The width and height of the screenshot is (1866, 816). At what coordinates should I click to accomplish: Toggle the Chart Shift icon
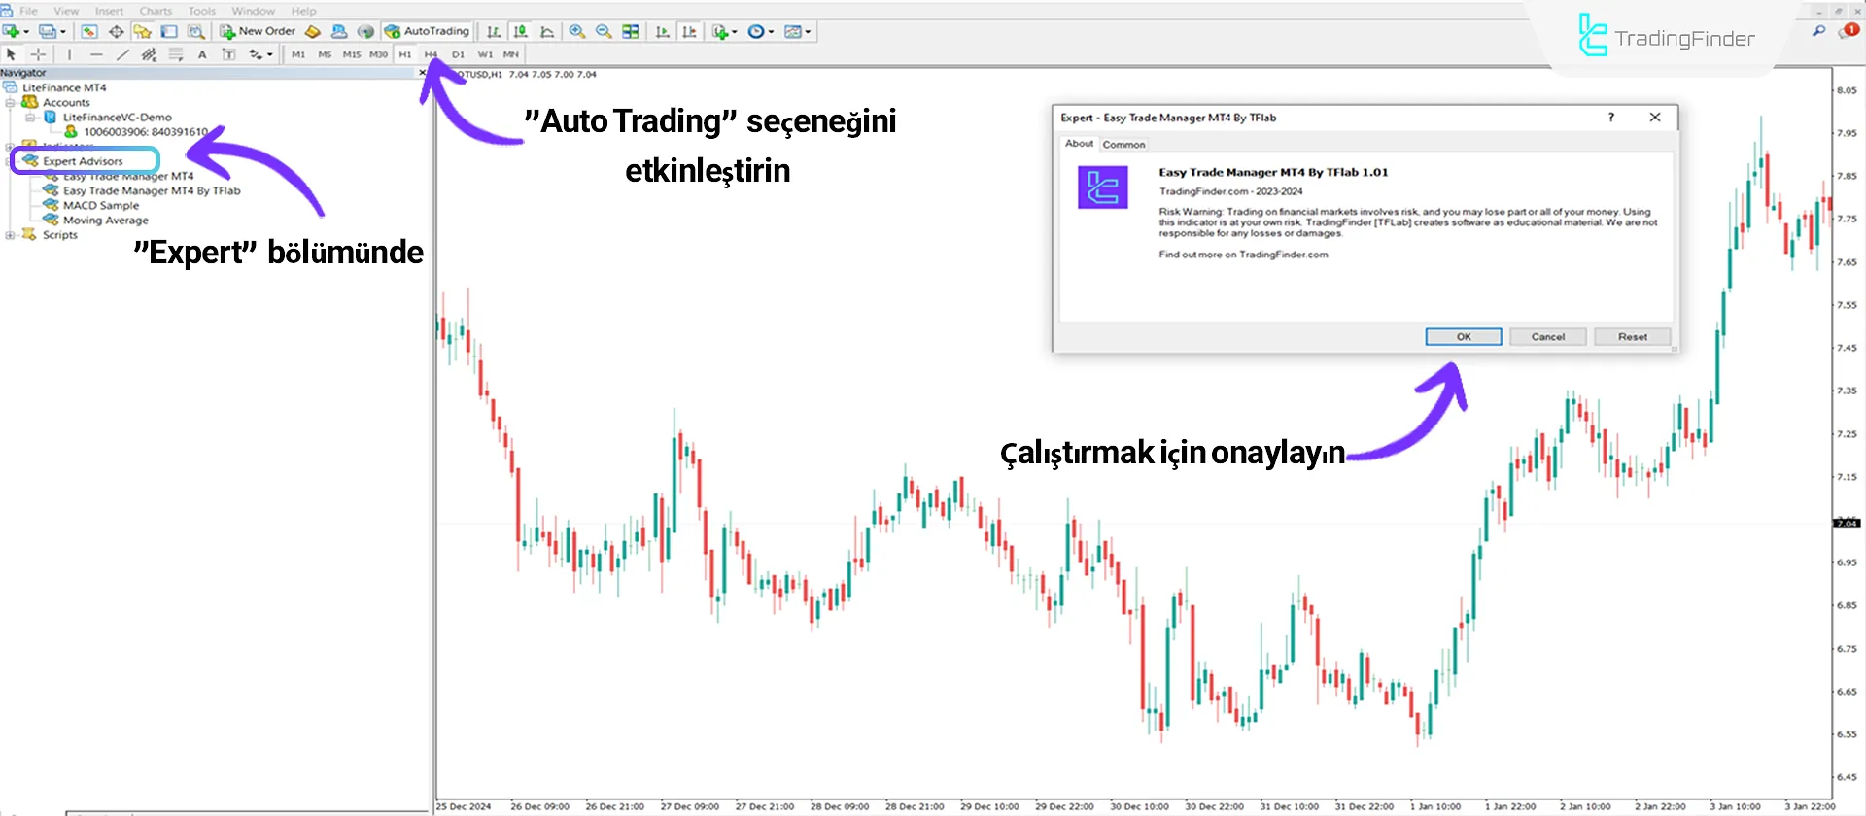[689, 31]
